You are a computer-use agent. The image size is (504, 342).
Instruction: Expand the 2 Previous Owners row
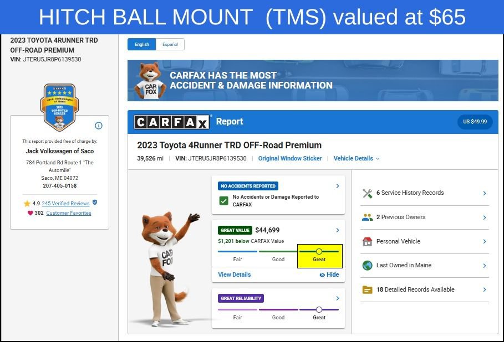[425, 217]
